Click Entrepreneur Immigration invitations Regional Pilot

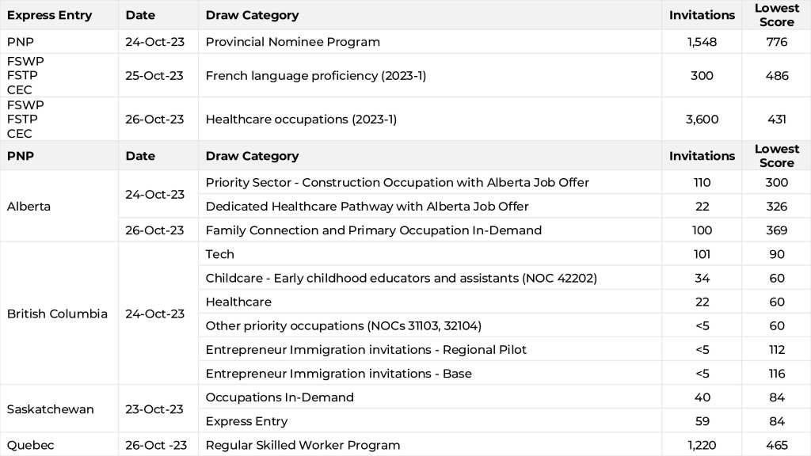pos(366,349)
